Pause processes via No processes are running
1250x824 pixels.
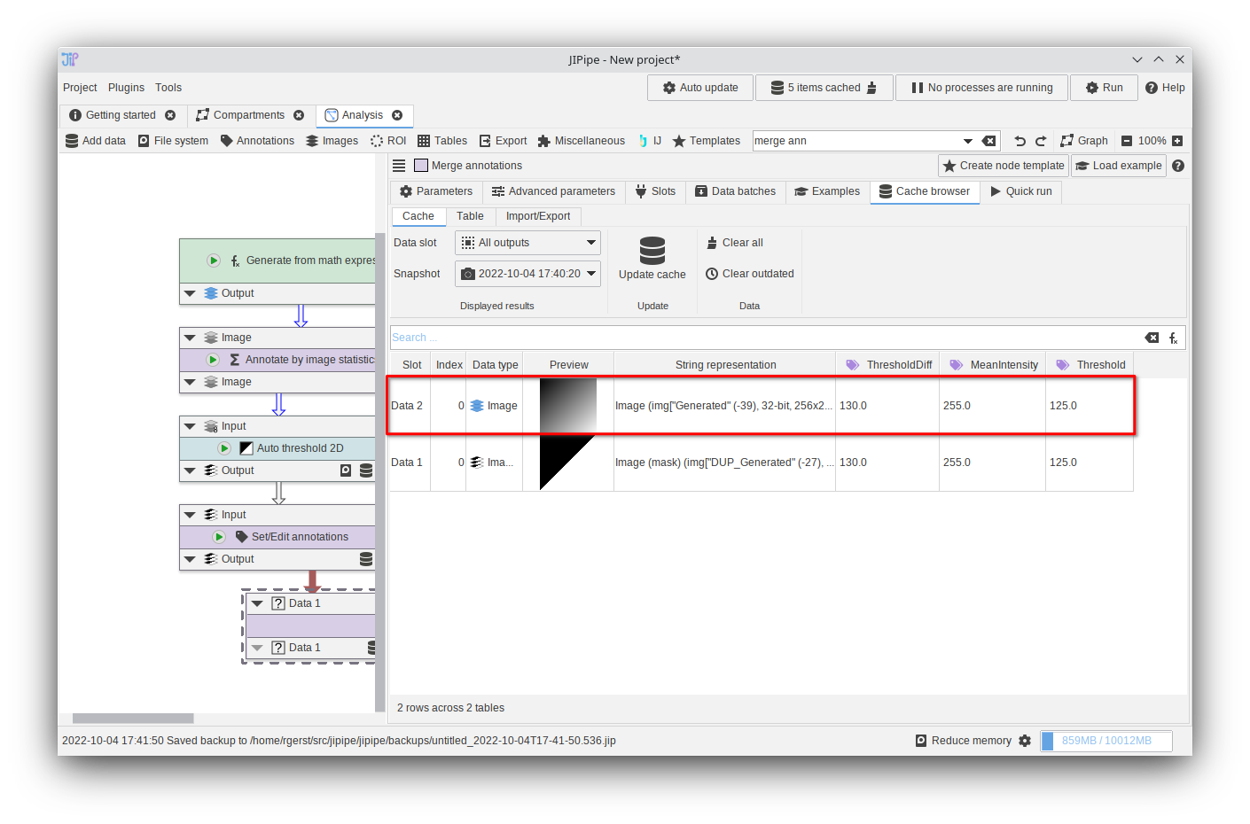pos(982,88)
